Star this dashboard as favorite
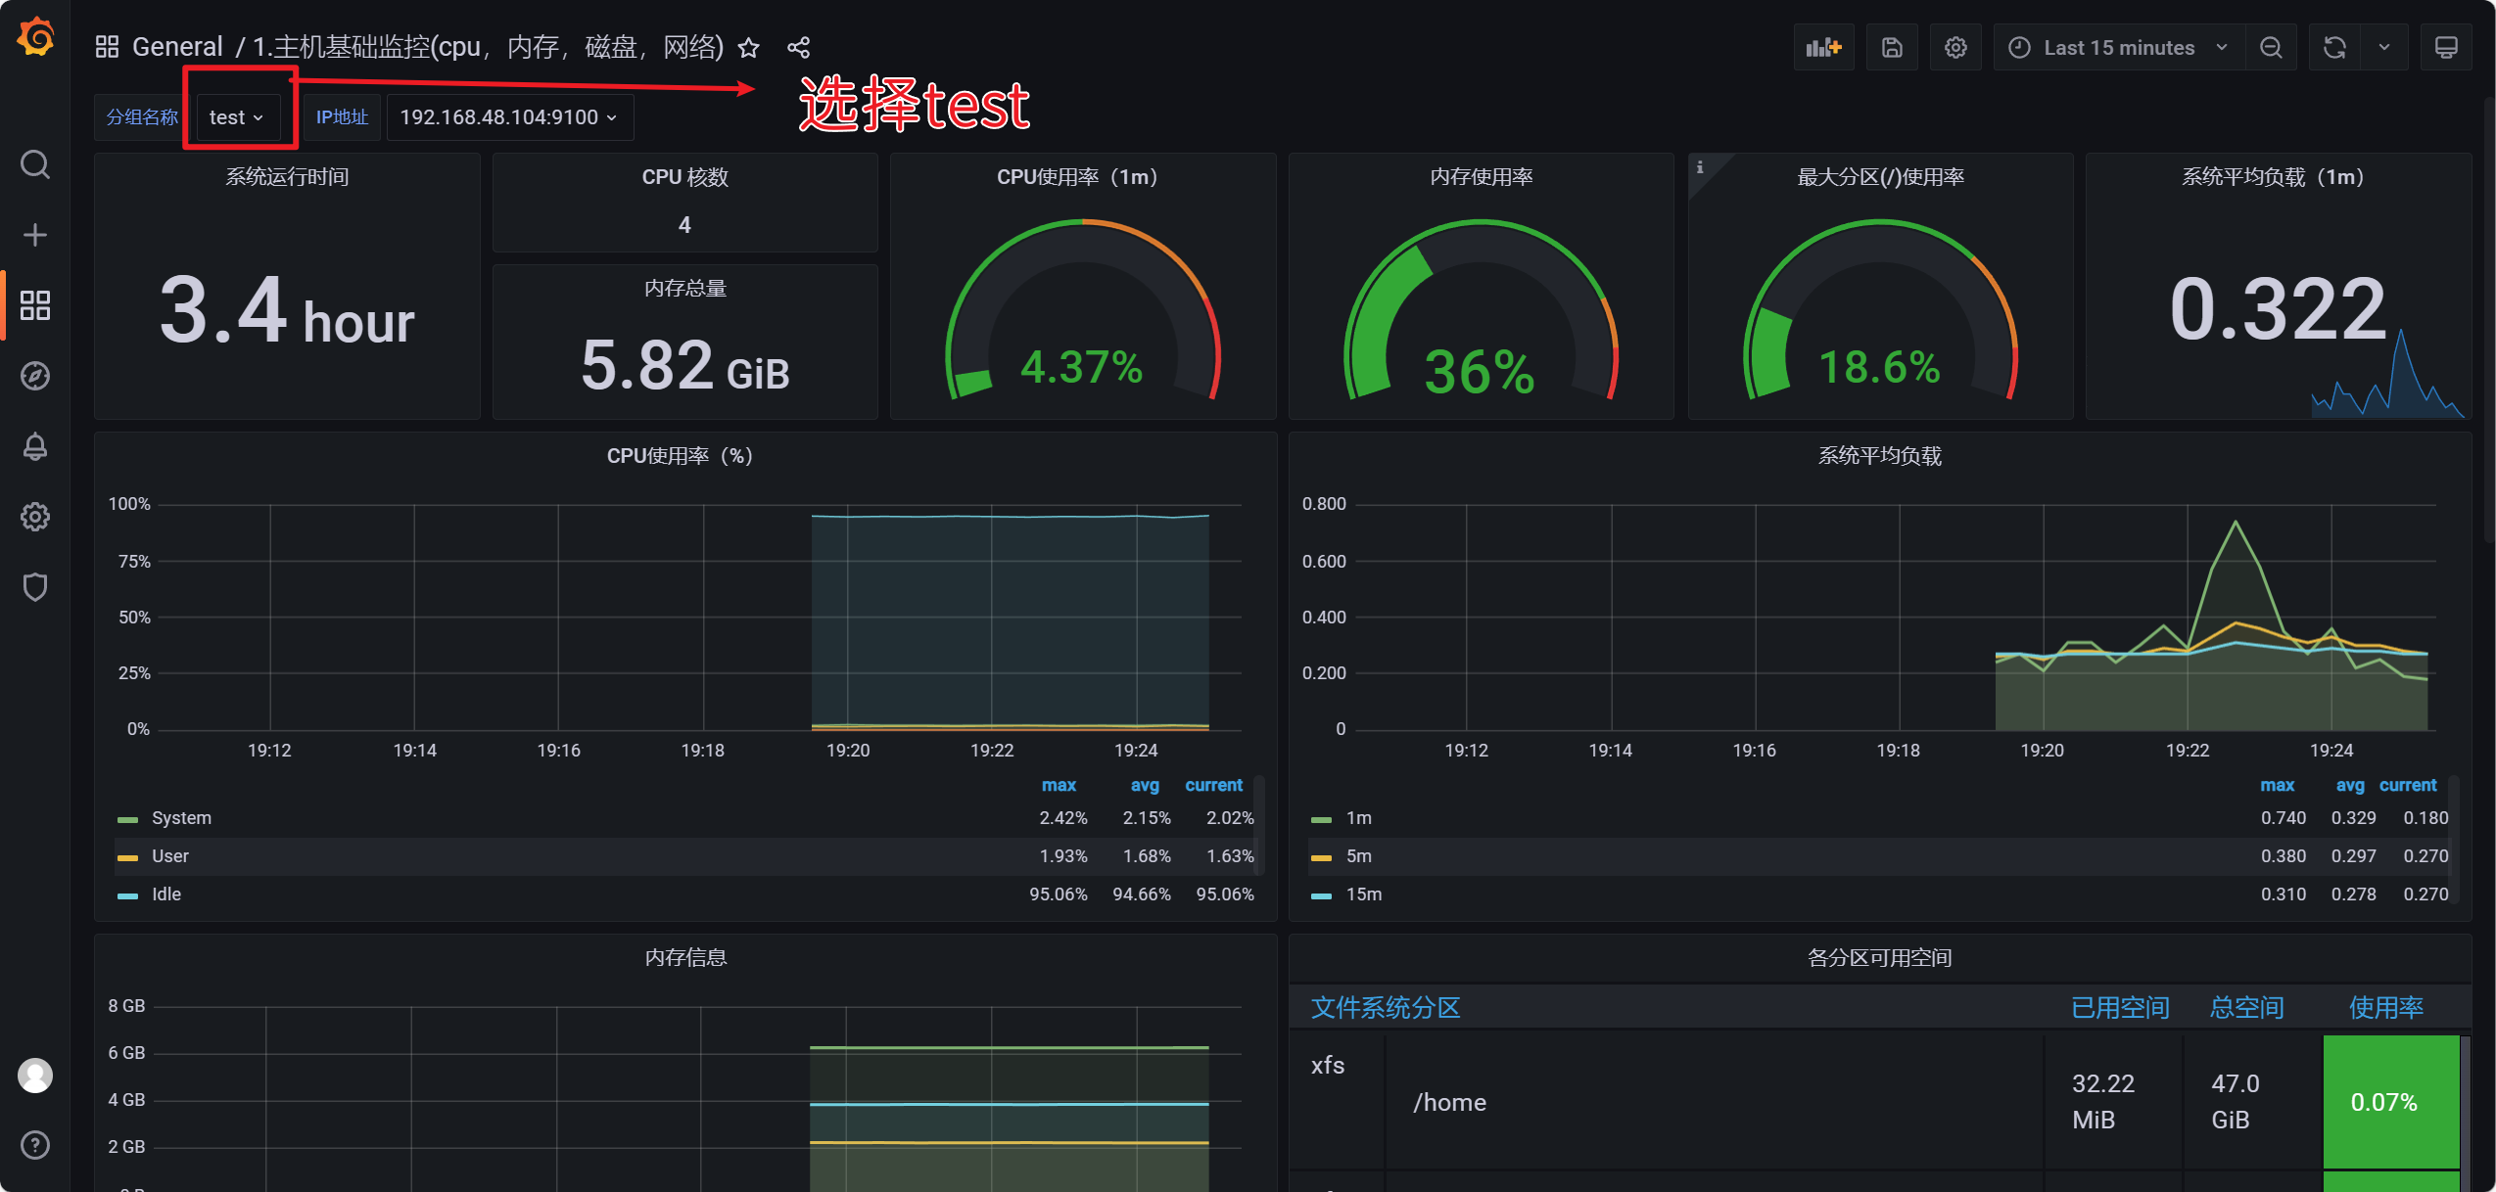 [749, 48]
